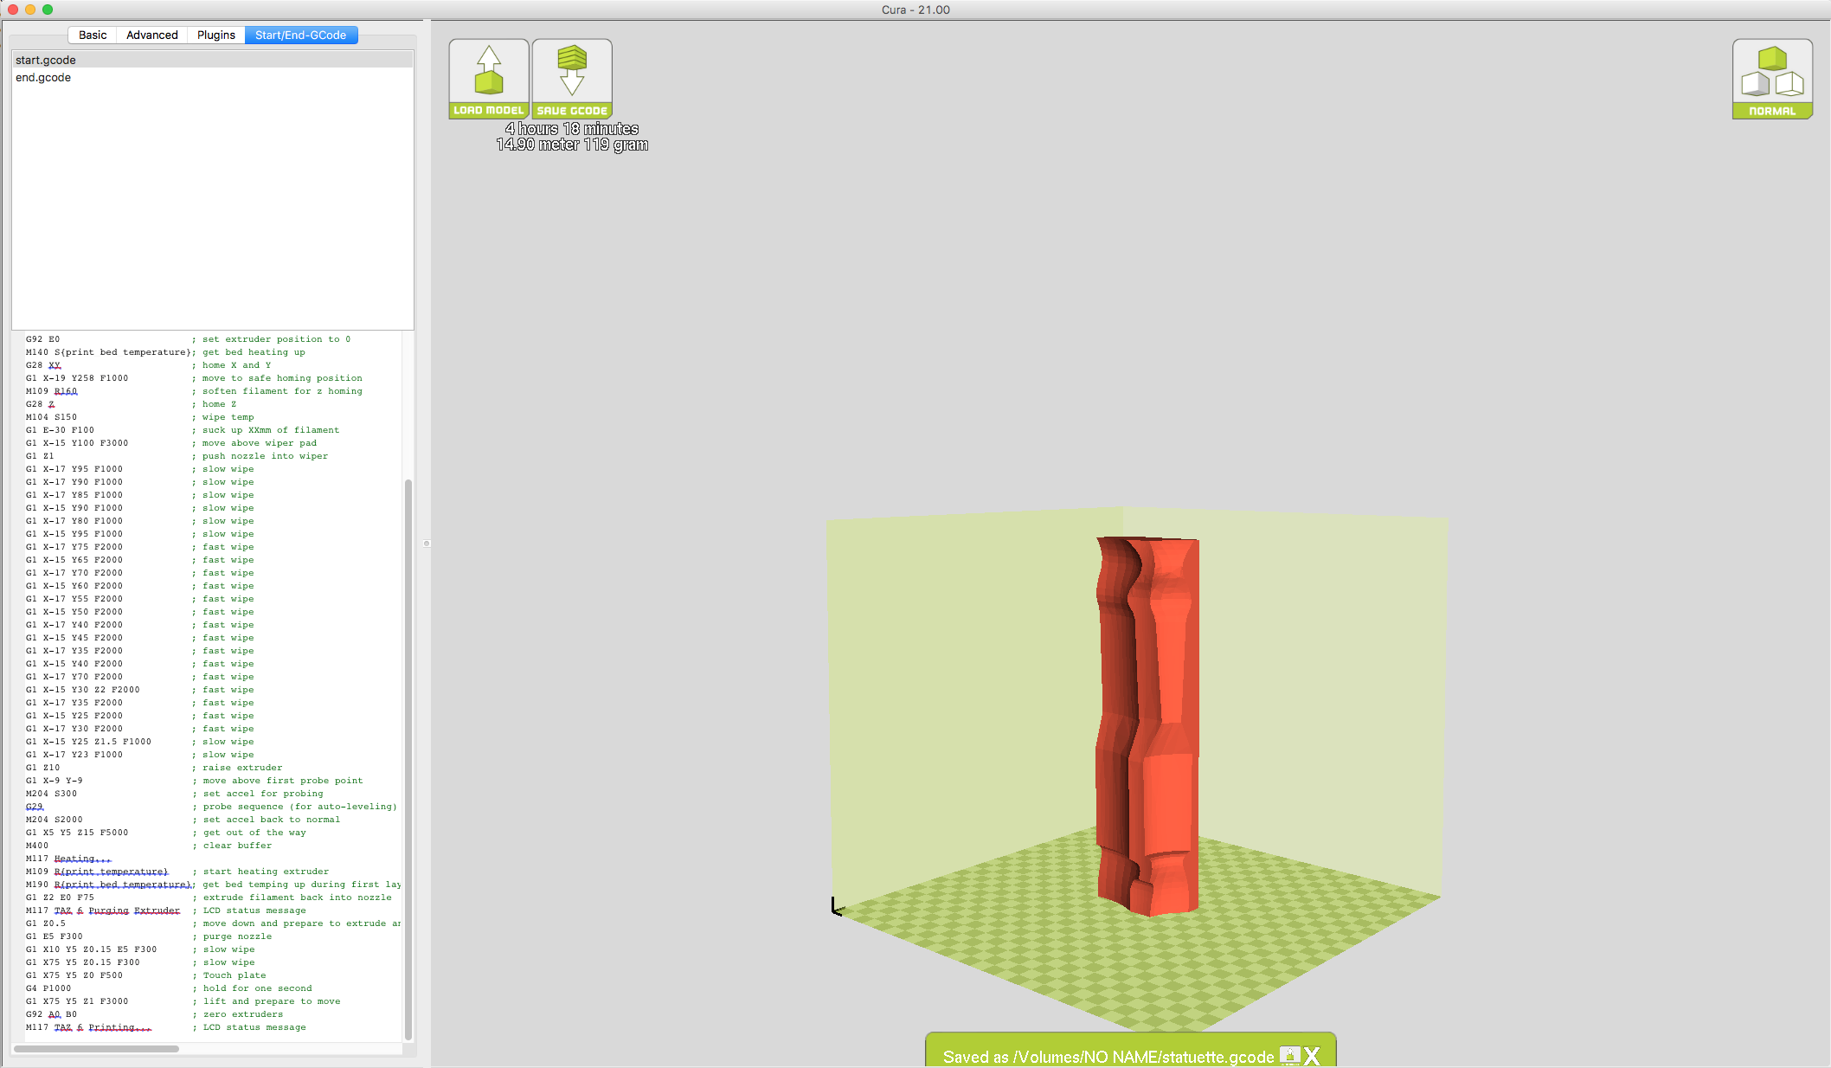Click the eject drive icon in notification

(1289, 1055)
